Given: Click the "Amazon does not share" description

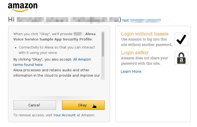Looking at the screenshot, I should pos(144,61).
